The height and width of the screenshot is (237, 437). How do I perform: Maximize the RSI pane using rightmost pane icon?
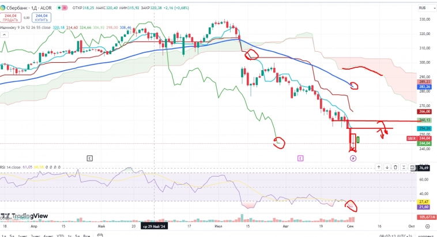click(x=412, y=167)
